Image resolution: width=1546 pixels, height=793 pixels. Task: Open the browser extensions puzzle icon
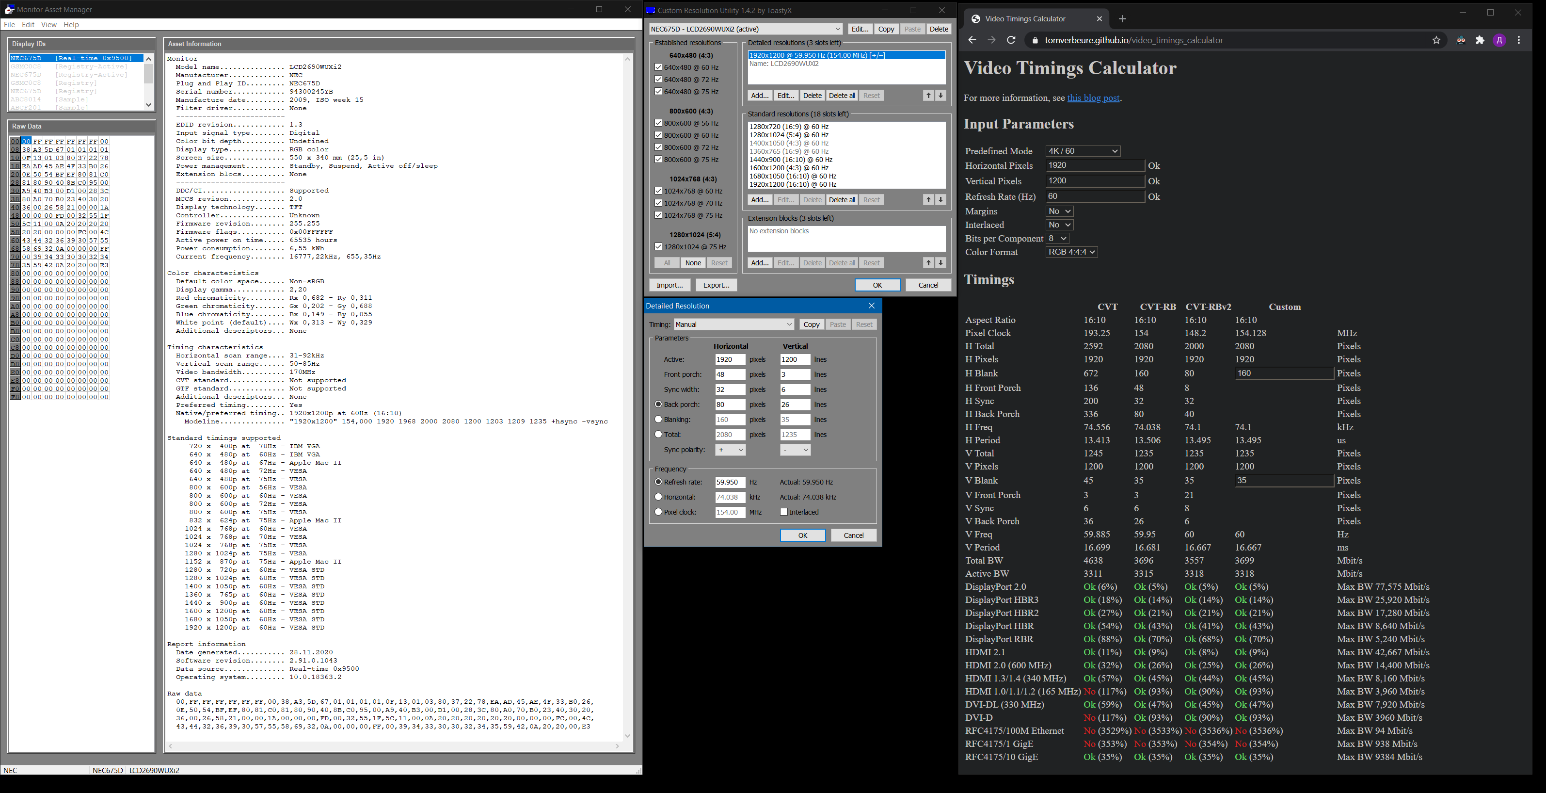(1480, 40)
